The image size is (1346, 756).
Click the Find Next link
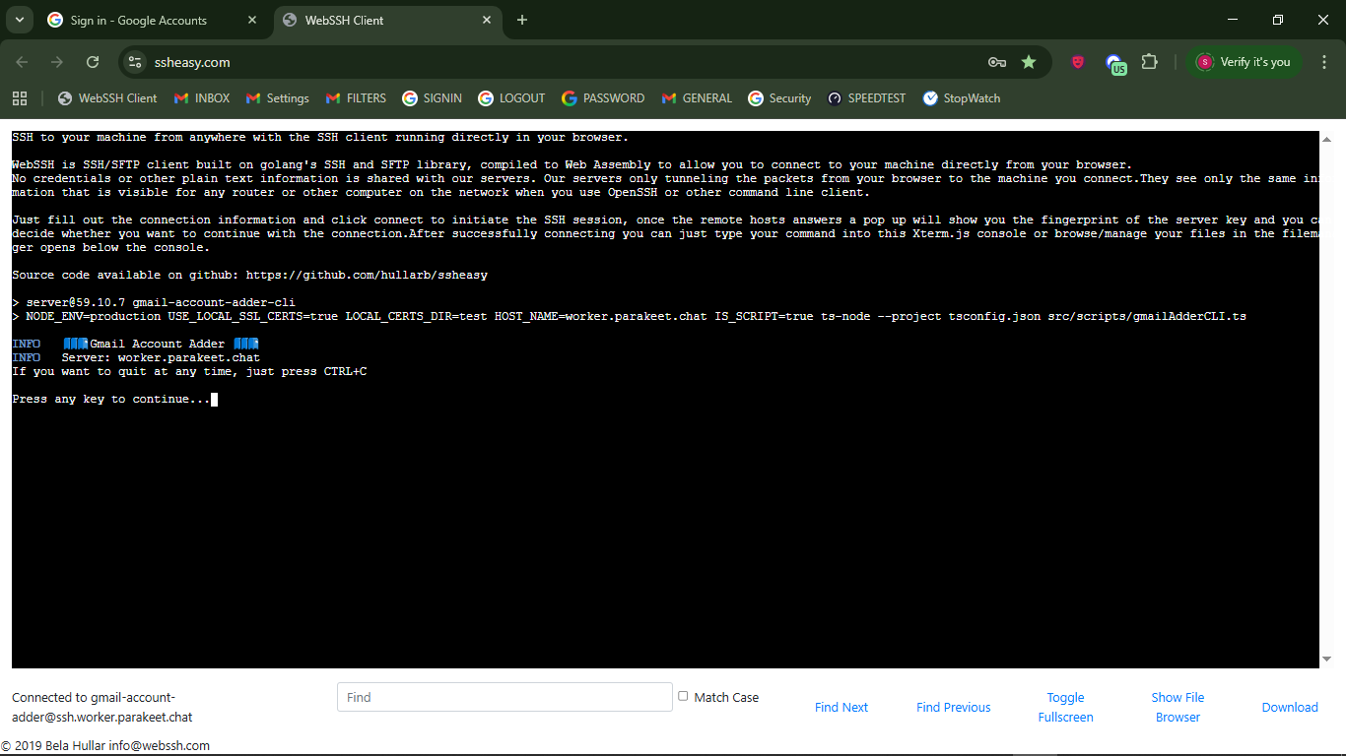tap(841, 707)
